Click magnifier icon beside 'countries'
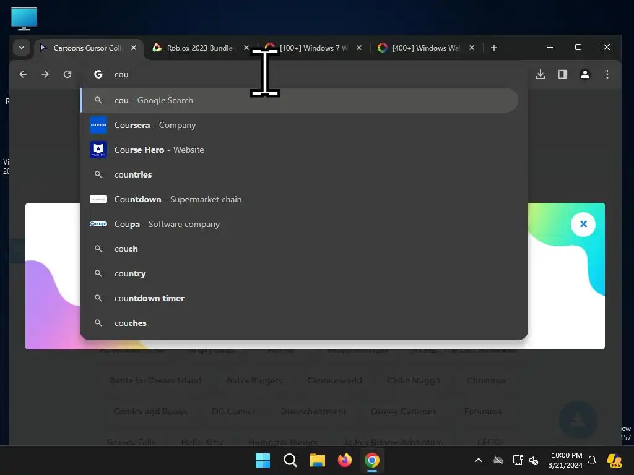Image resolution: width=634 pixels, height=475 pixels. click(x=98, y=174)
